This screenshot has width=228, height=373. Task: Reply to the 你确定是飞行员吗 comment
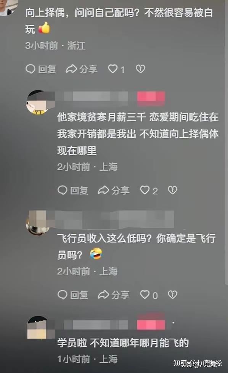(x=73, y=295)
